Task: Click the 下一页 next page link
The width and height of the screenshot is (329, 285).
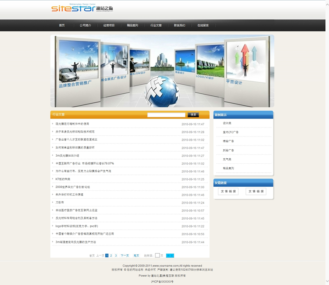Action: (125, 255)
